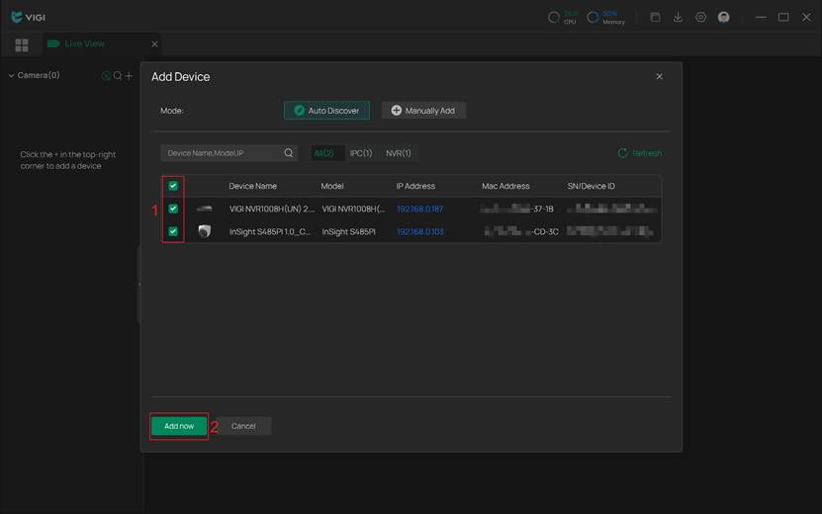
Task: Toggle the select-all checkbox in table header
Action: click(x=173, y=186)
